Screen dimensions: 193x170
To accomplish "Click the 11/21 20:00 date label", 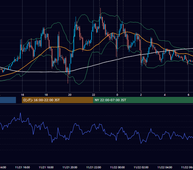I will (x=70, y=167).
